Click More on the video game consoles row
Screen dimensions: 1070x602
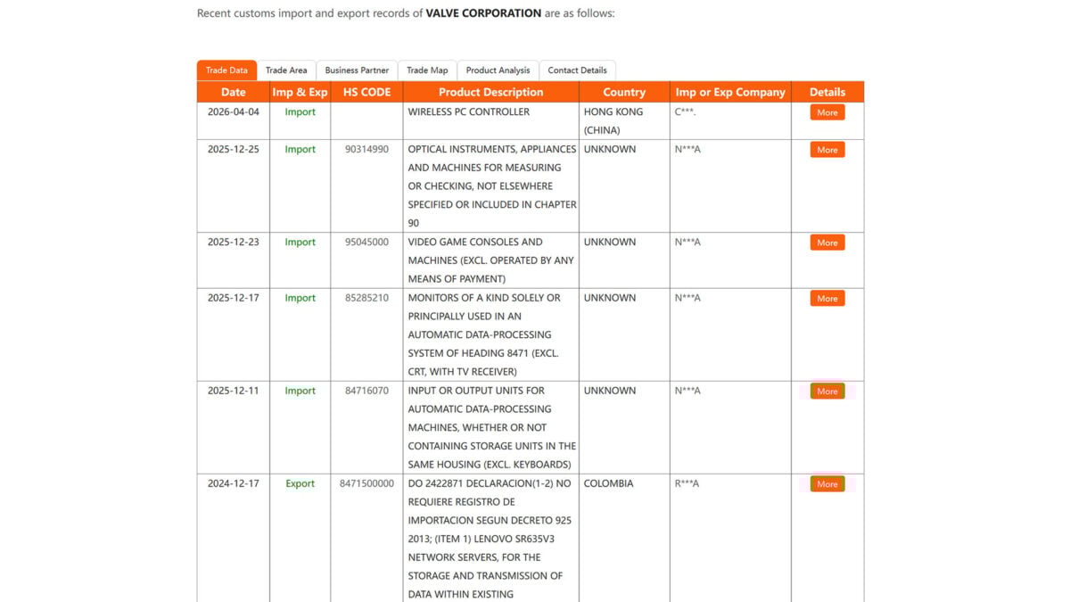(x=827, y=242)
